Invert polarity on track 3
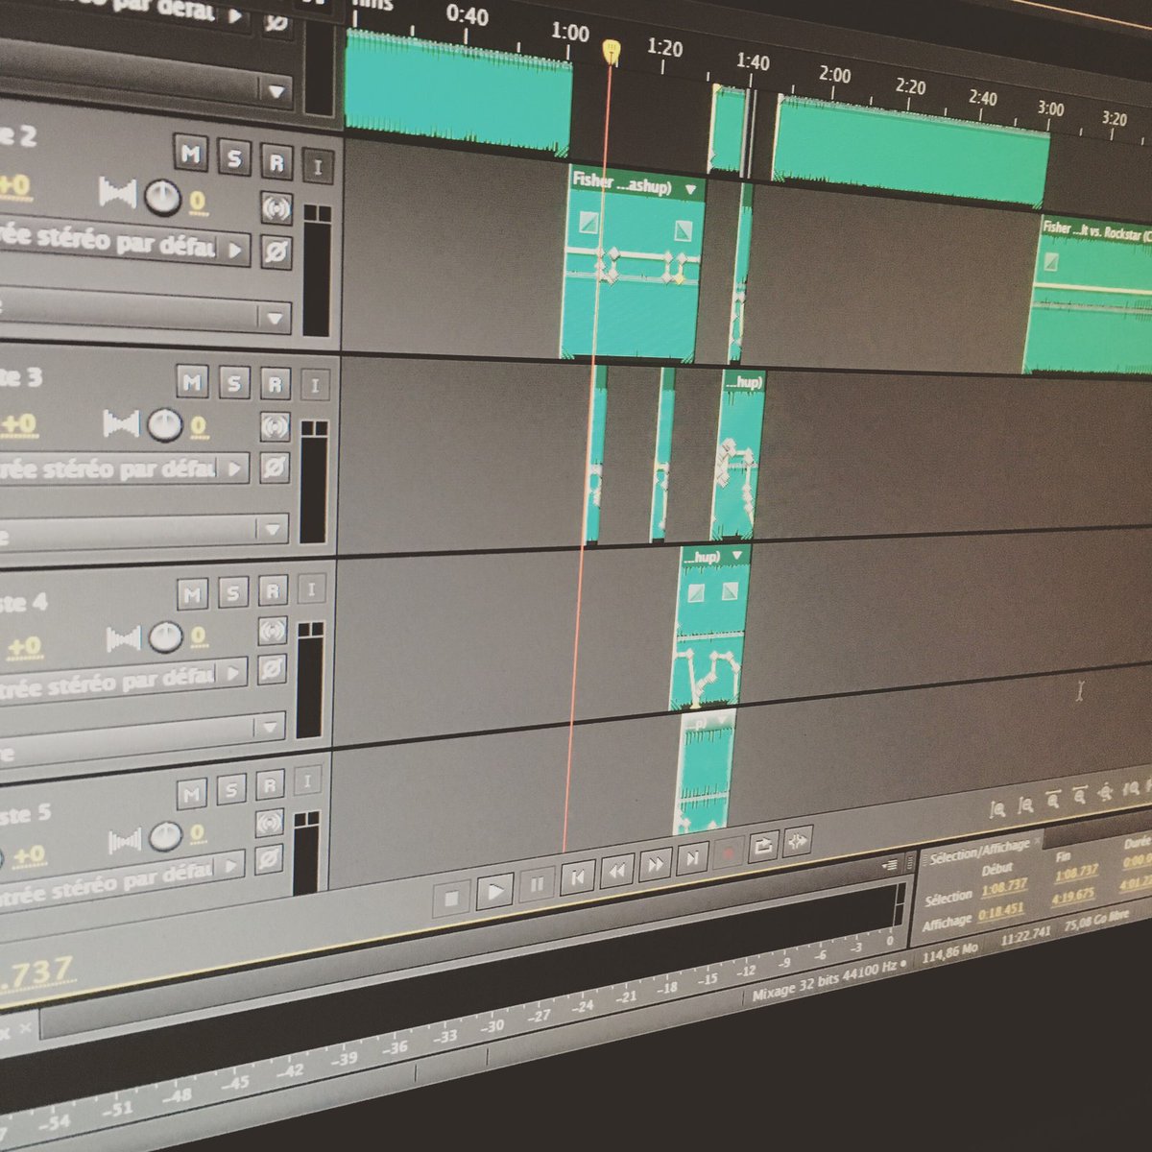This screenshot has height=1152, width=1152. [275, 467]
